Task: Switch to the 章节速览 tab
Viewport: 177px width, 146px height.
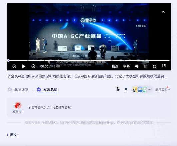Action: pyautogui.click(x=18, y=90)
